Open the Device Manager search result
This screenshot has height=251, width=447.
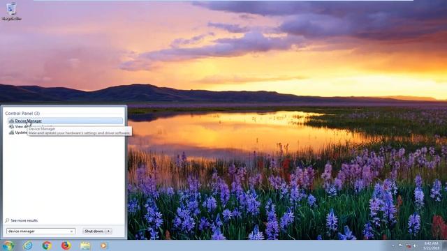tap(66, 121)
